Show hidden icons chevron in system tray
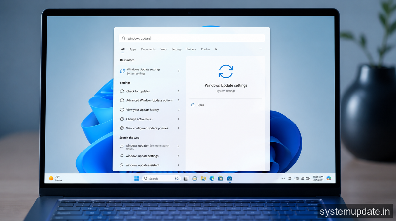 click(x=283, y=179)
